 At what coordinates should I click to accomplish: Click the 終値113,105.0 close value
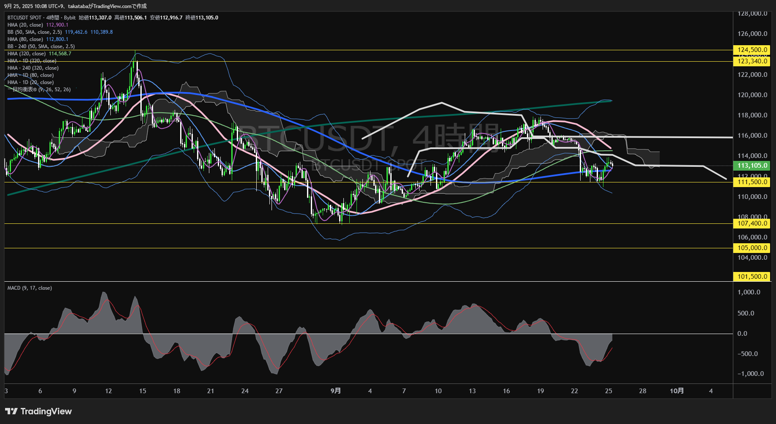click(x=202, y=18)
